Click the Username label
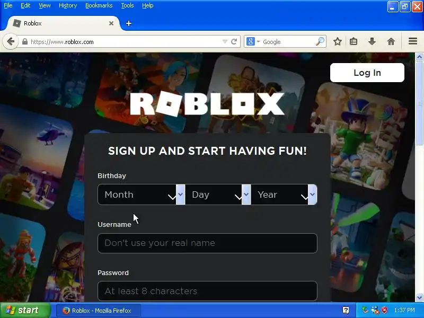The image size is (424, 318). [x=114, y=224]
